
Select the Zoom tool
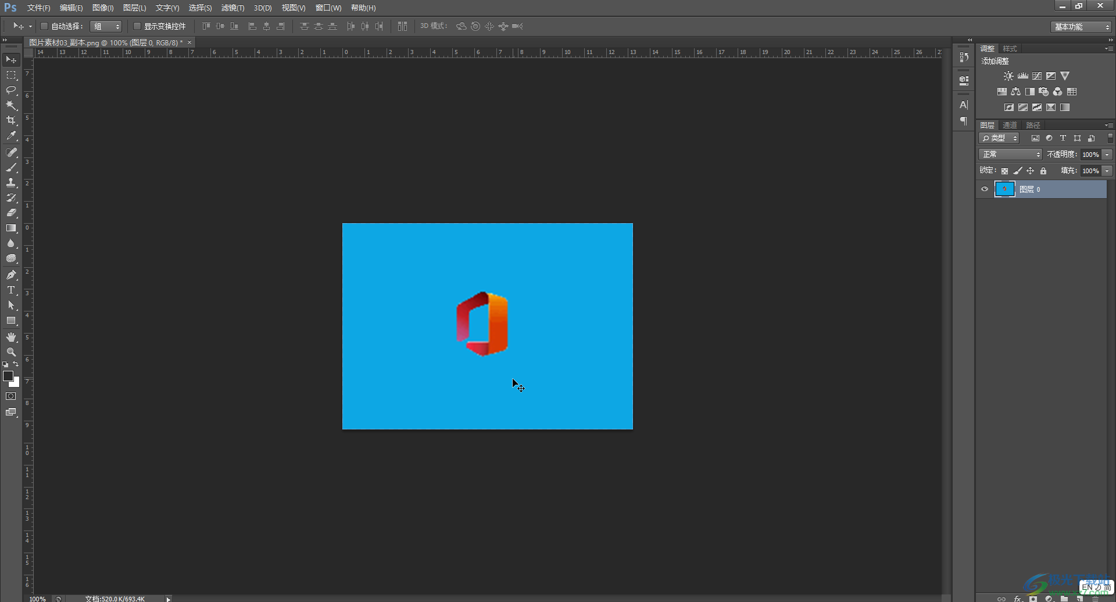11,352
